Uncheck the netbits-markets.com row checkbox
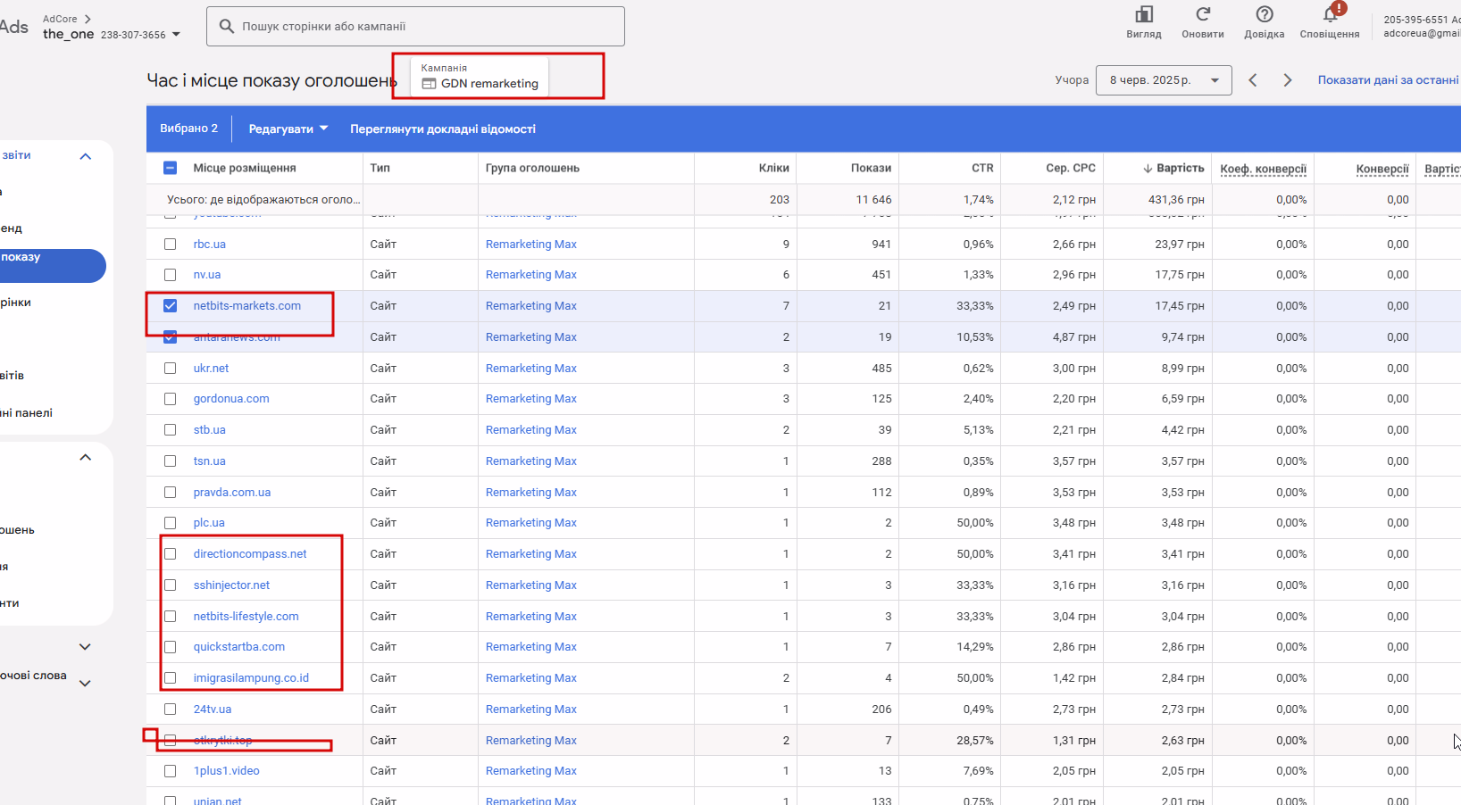Image resolution: width=1461 pixels, height=805 pixels. point(171,306)
